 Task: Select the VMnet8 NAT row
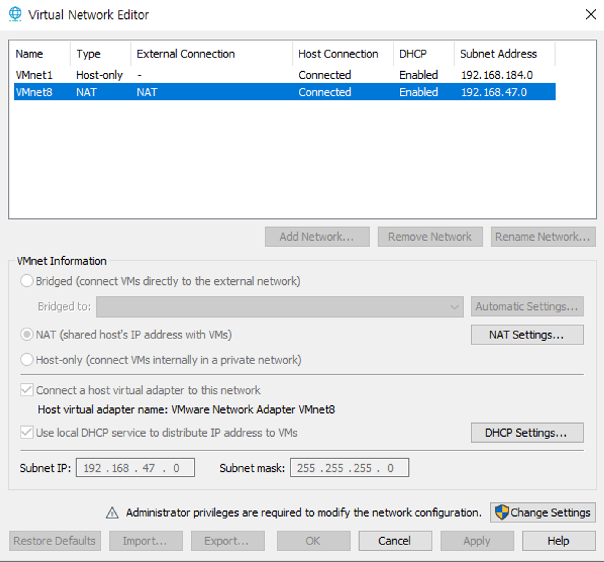(x=34, y=92)
